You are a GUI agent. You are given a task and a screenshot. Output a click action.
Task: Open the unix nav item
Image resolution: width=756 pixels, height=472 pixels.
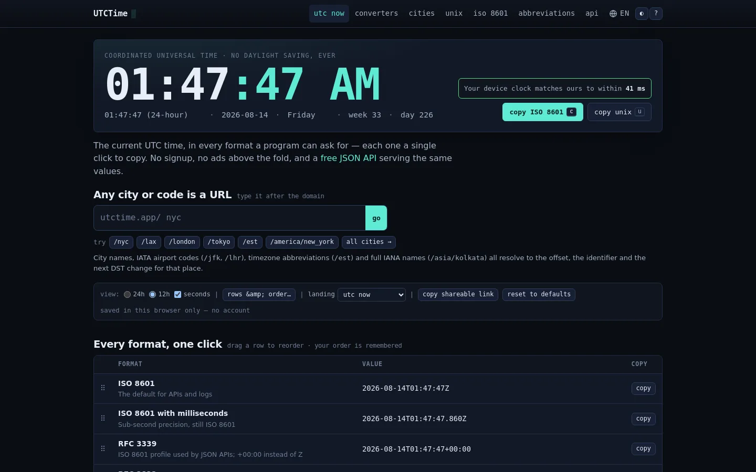tap(454, 14)
